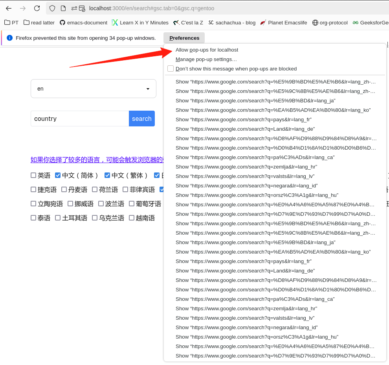Reload the page with refresh icon
389x365 pixels.
(x=37, y=8)
